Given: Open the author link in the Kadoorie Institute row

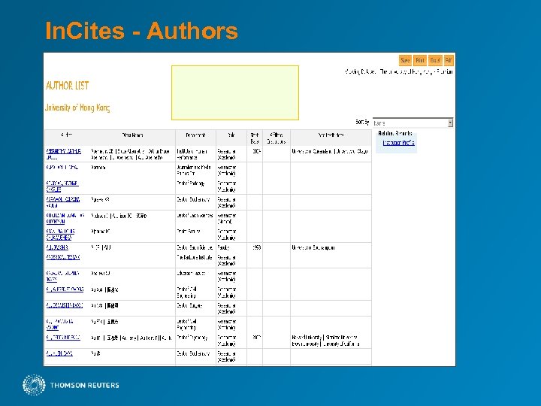Looking at the screenshot, I should click(63, 257).
